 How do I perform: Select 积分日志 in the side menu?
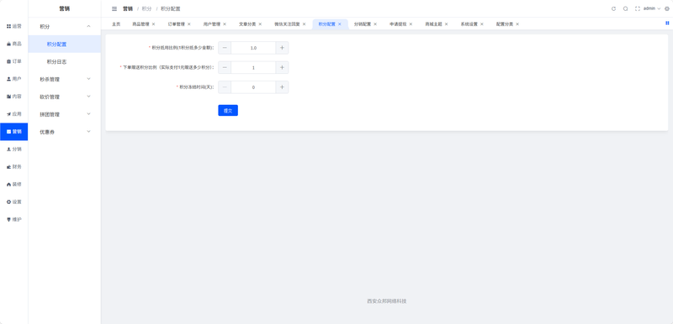point(65,61)
